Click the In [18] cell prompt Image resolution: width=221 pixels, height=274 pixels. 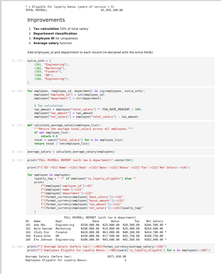pos(18,152)
